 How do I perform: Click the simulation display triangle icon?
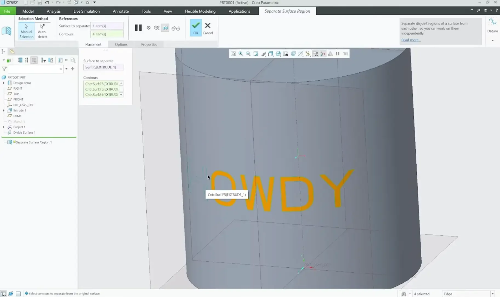click(x=330, y=54)
